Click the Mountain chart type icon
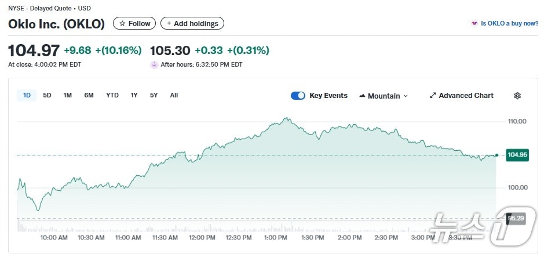The image size is (544, 254). 362,96
